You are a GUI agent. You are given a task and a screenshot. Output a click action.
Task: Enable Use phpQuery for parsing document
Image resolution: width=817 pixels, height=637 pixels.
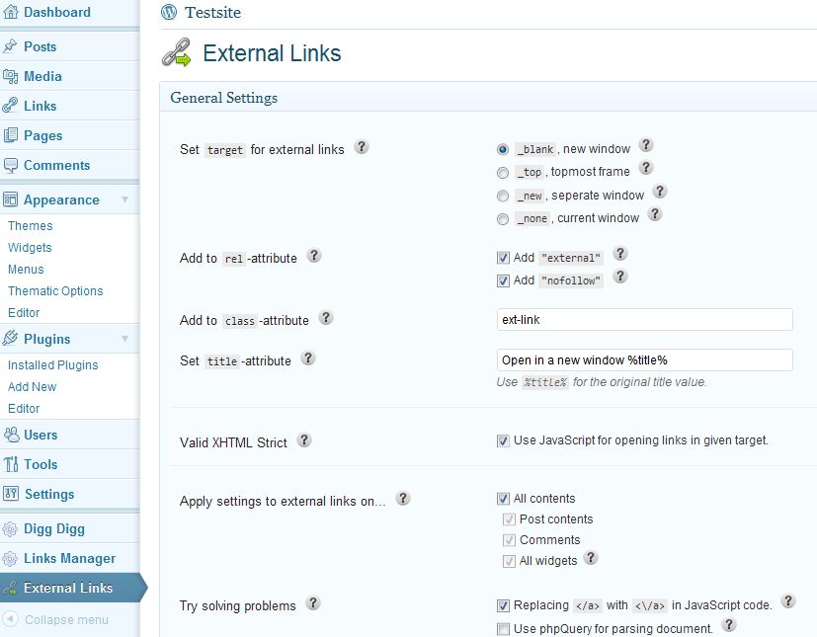pyautogui.click(x=503, y=629)
